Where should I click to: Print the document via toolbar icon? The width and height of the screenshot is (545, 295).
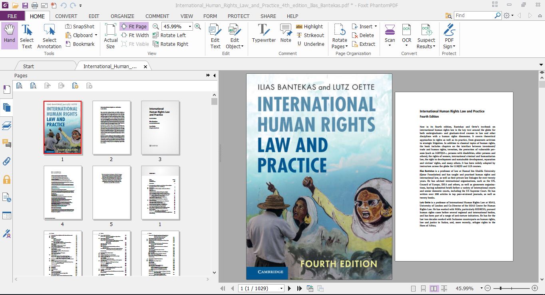(x=35, y=5)
